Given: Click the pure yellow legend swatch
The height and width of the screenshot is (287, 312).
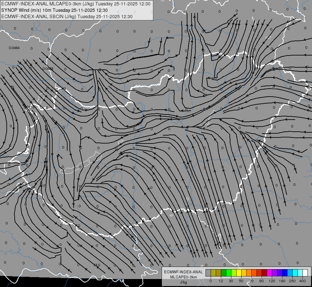Looking at the screenshot, I should [x=239, y=273].
